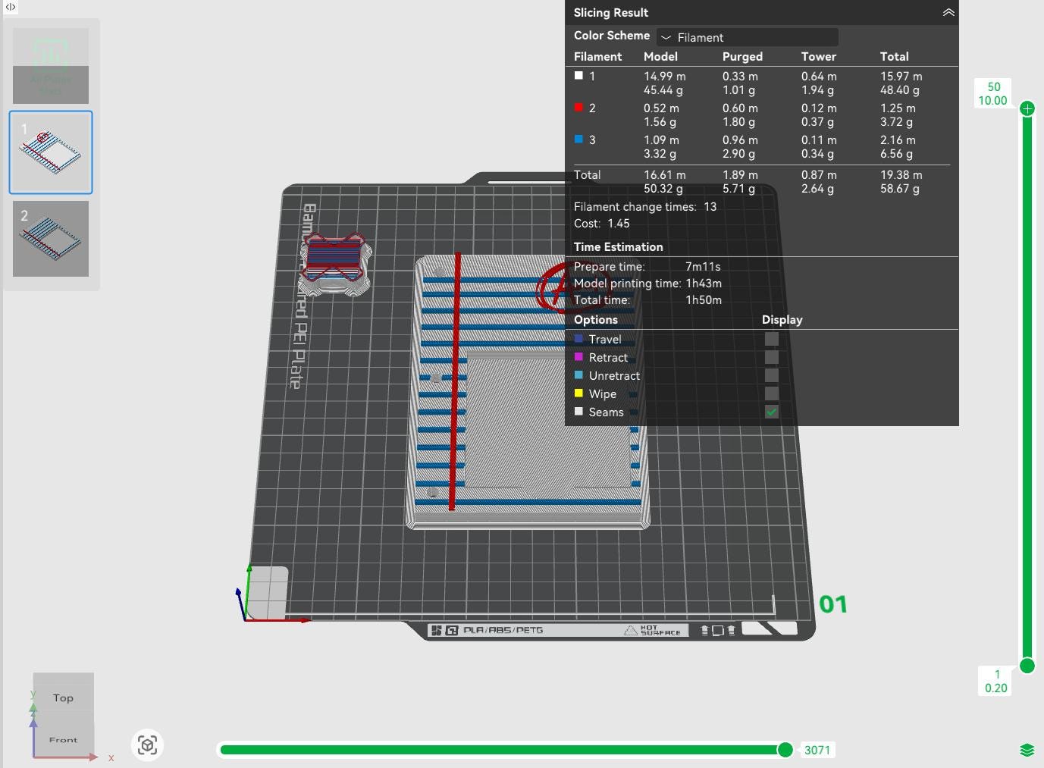Click the Wipe yellow legend square

point(579,393)
